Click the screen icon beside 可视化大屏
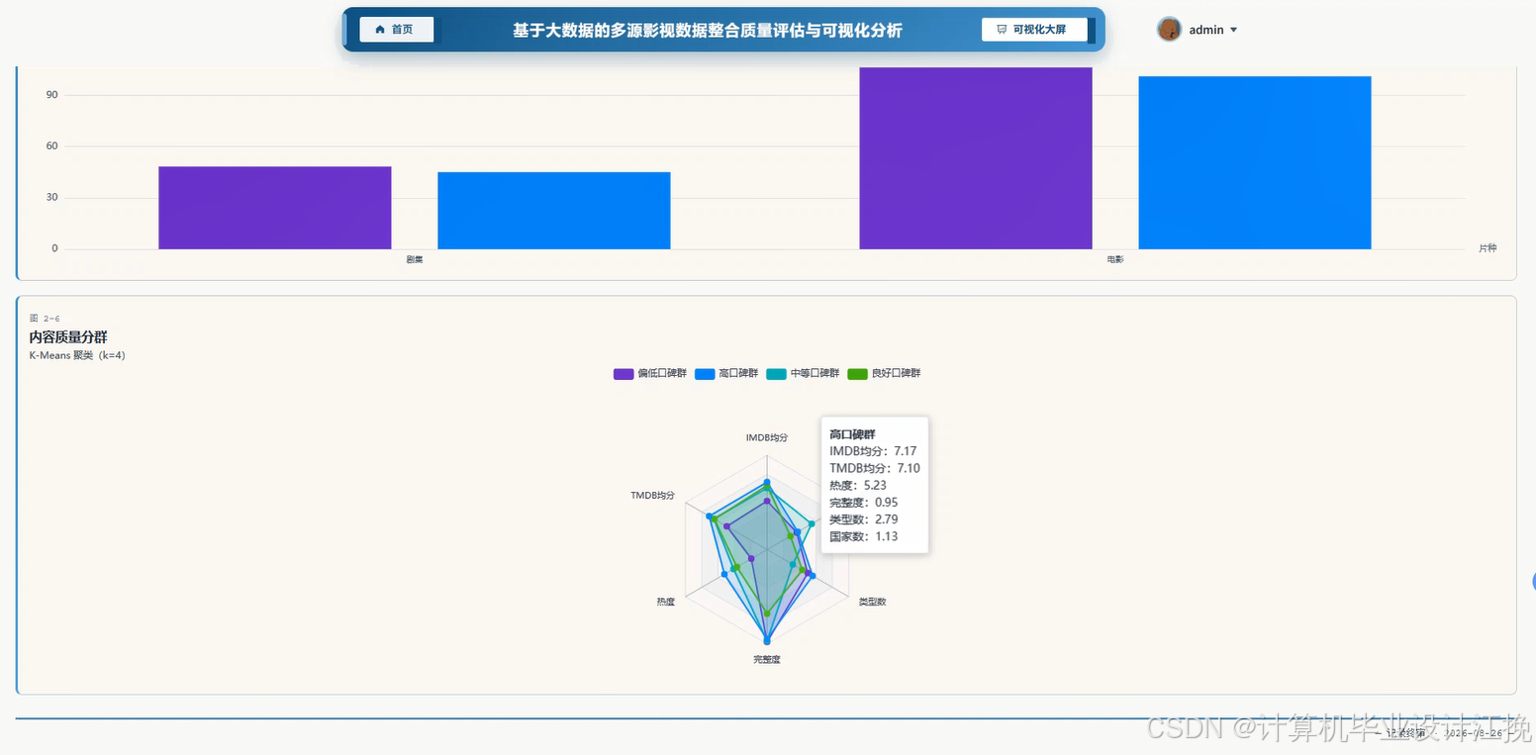 point(1002,30)
